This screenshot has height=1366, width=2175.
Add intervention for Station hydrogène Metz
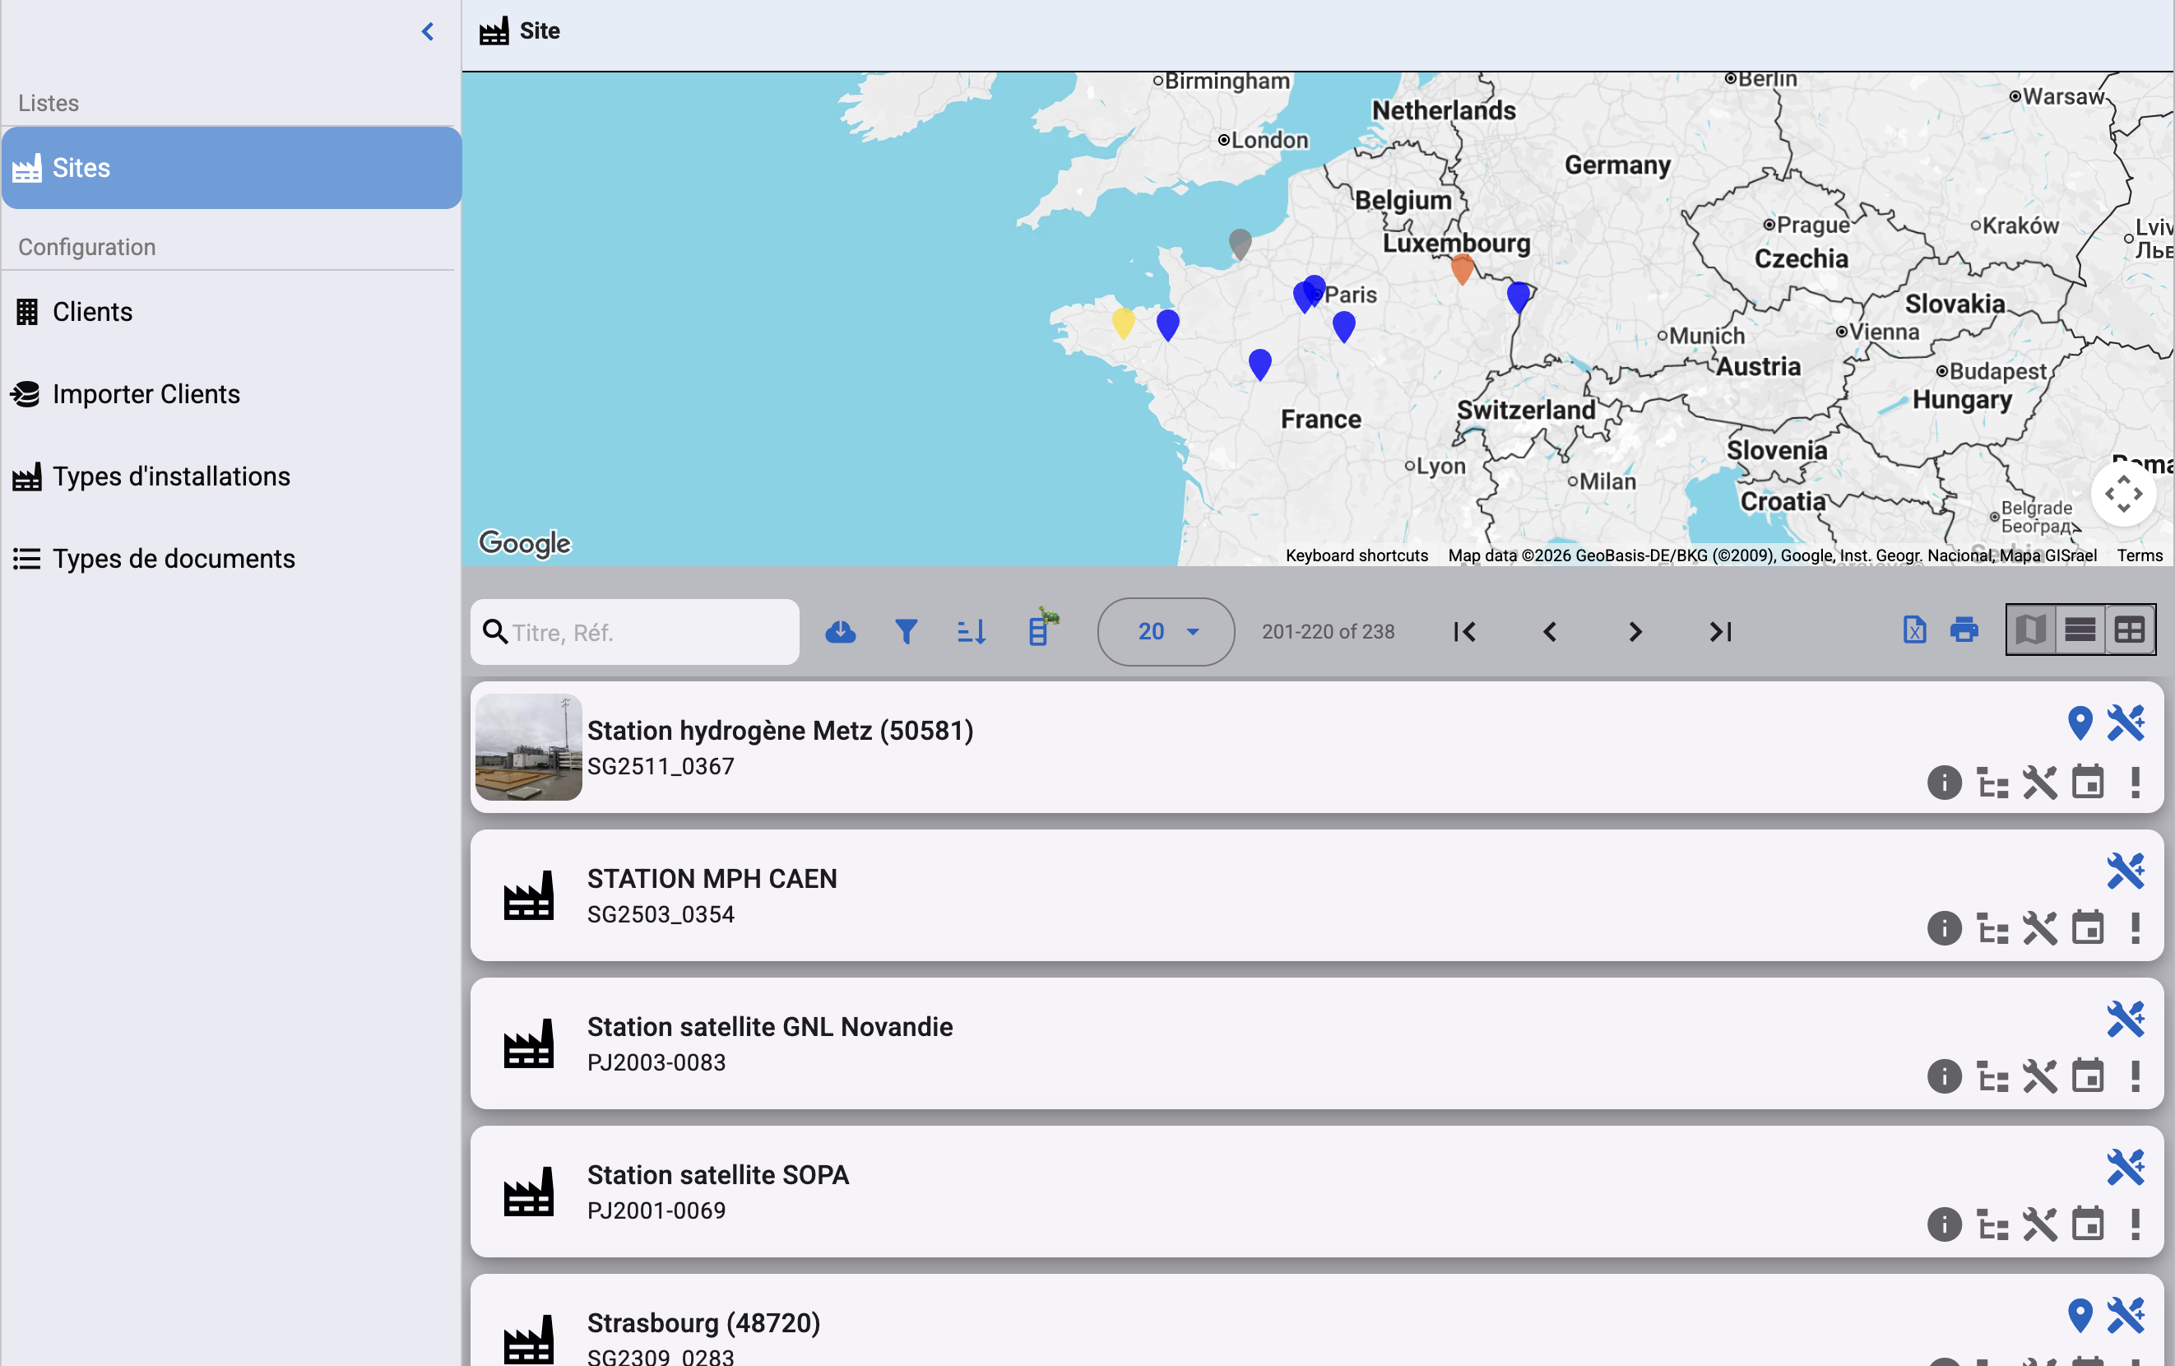(2126, 722)
